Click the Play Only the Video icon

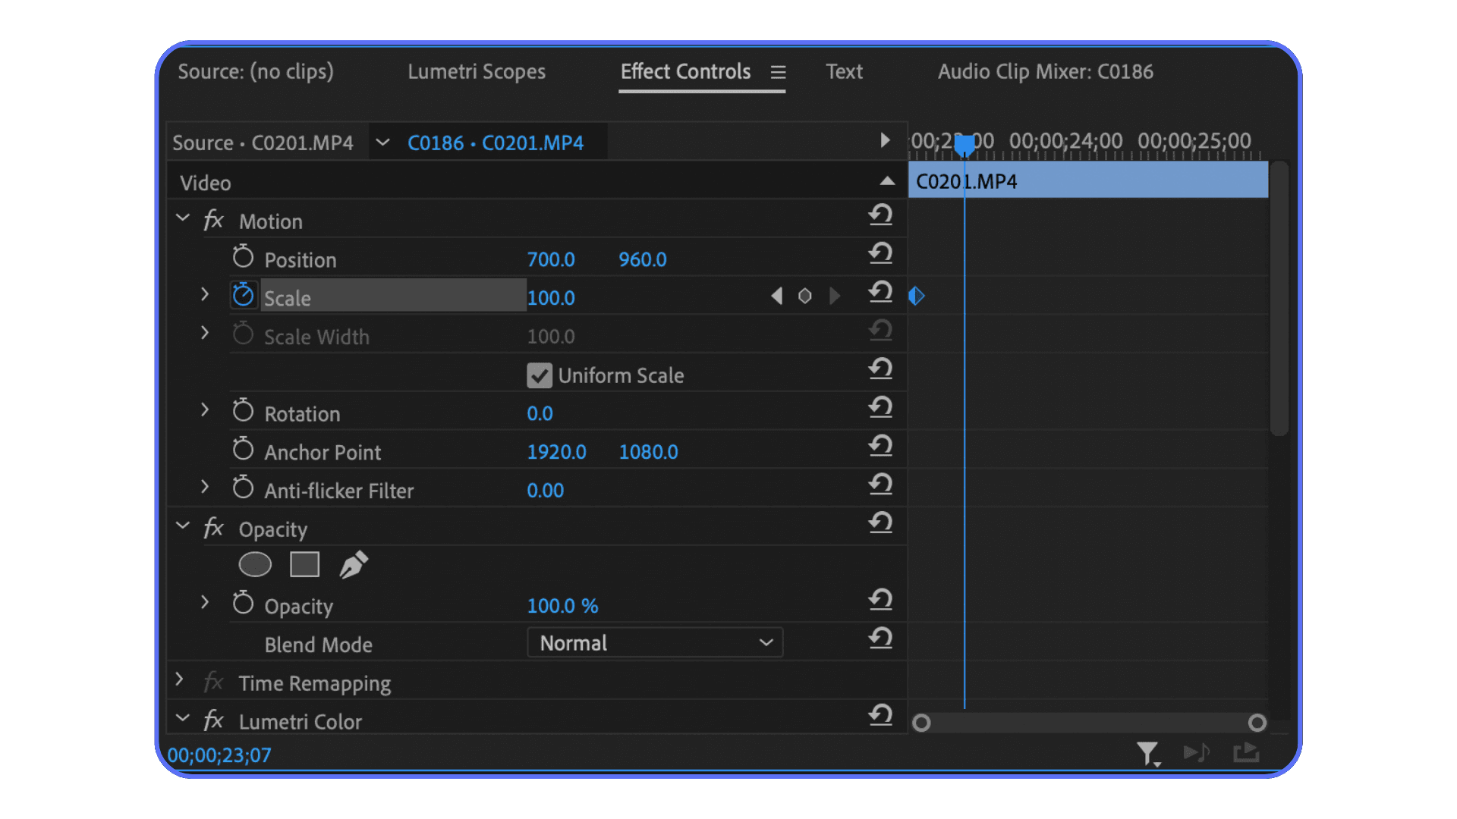coord(1245,752)
